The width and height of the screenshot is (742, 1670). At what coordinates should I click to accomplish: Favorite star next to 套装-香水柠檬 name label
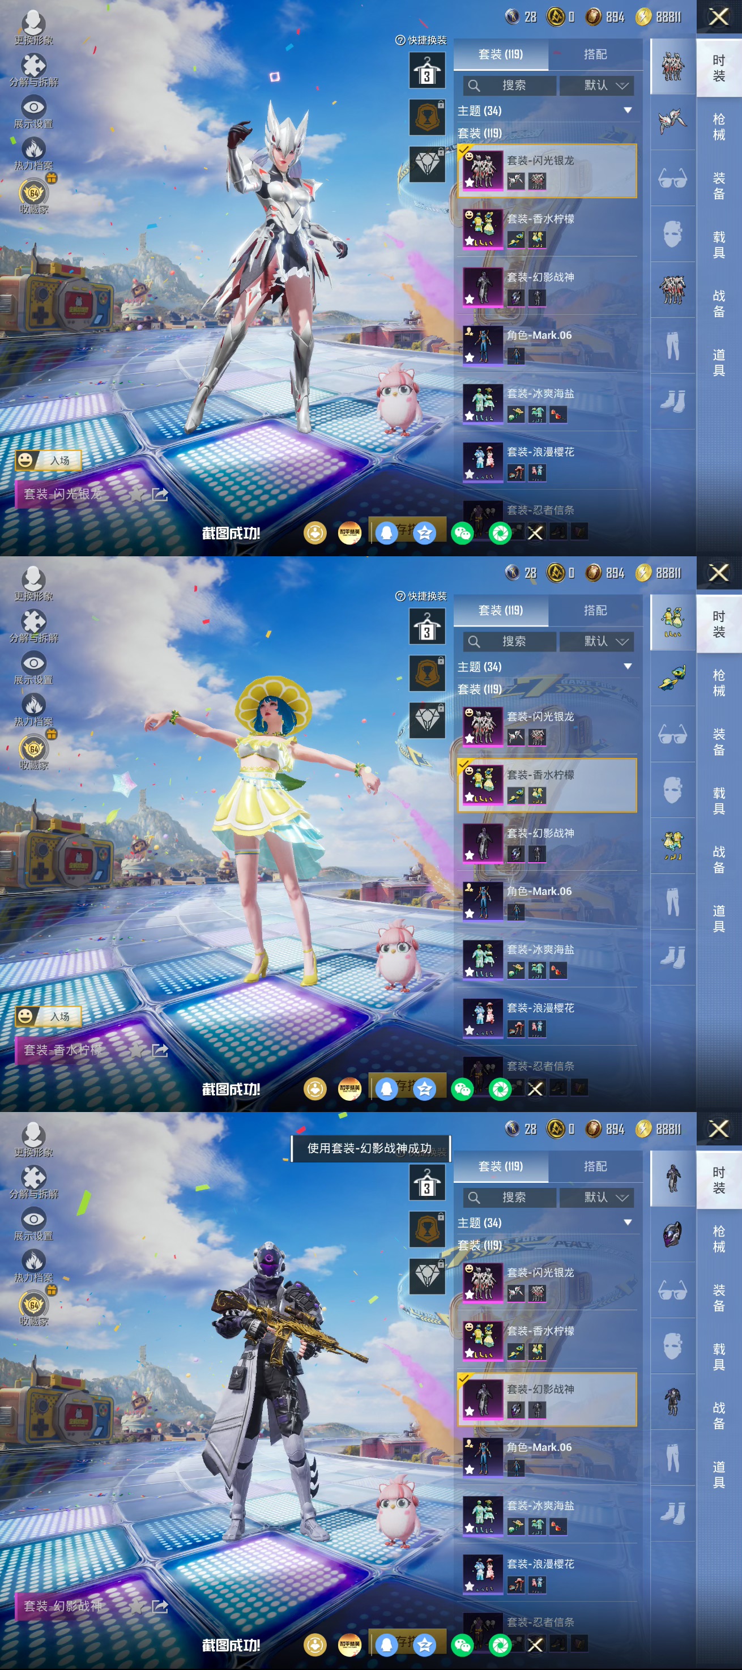click(136, 1051)
